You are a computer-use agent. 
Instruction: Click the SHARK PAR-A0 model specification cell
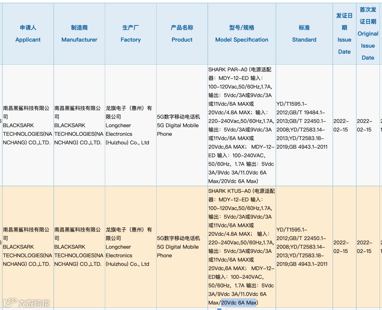click(242, 125)
